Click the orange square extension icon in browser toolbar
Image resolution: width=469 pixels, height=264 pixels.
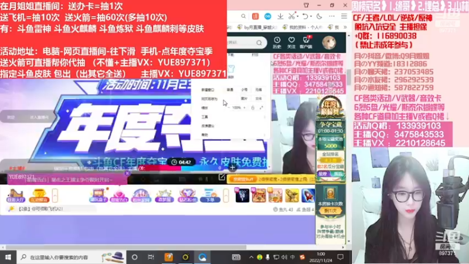pyautogui.click(x=255, y=16)
